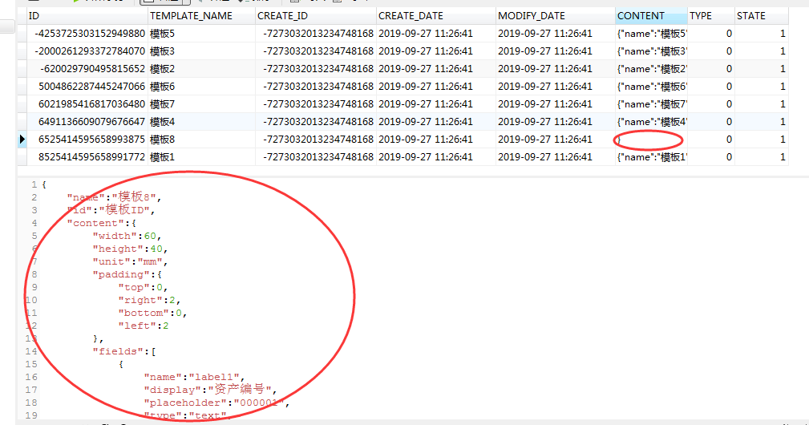The width and height of the screenshot is (809, 425).
Task: Click the row header of the 模板5 row
Action: [x=22, y=34]
